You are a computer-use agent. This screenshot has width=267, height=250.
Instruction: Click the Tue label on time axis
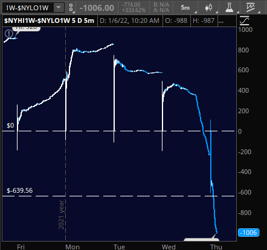click(x=119, y=247)
